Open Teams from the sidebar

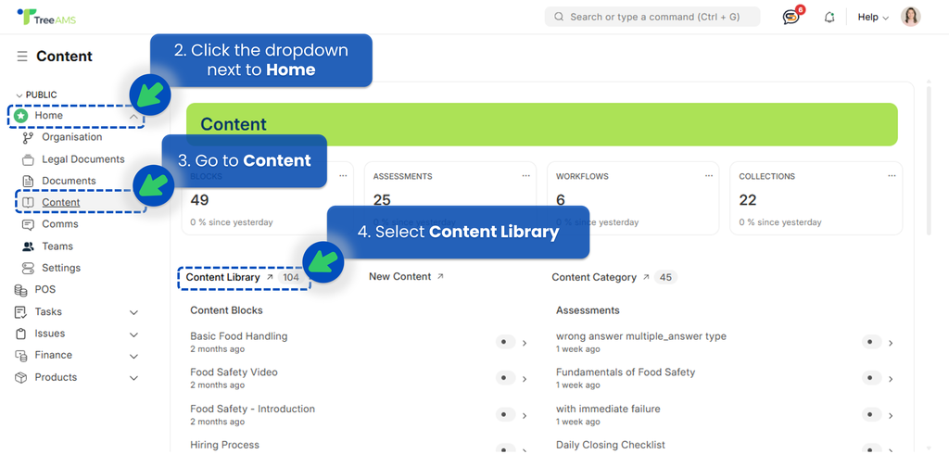pos(57,246)
